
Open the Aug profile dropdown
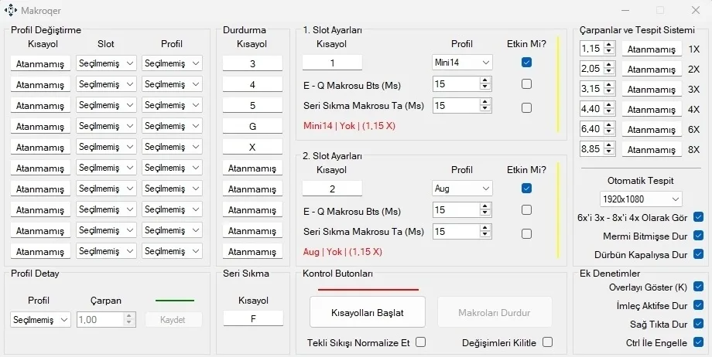[x=463, y=188]
